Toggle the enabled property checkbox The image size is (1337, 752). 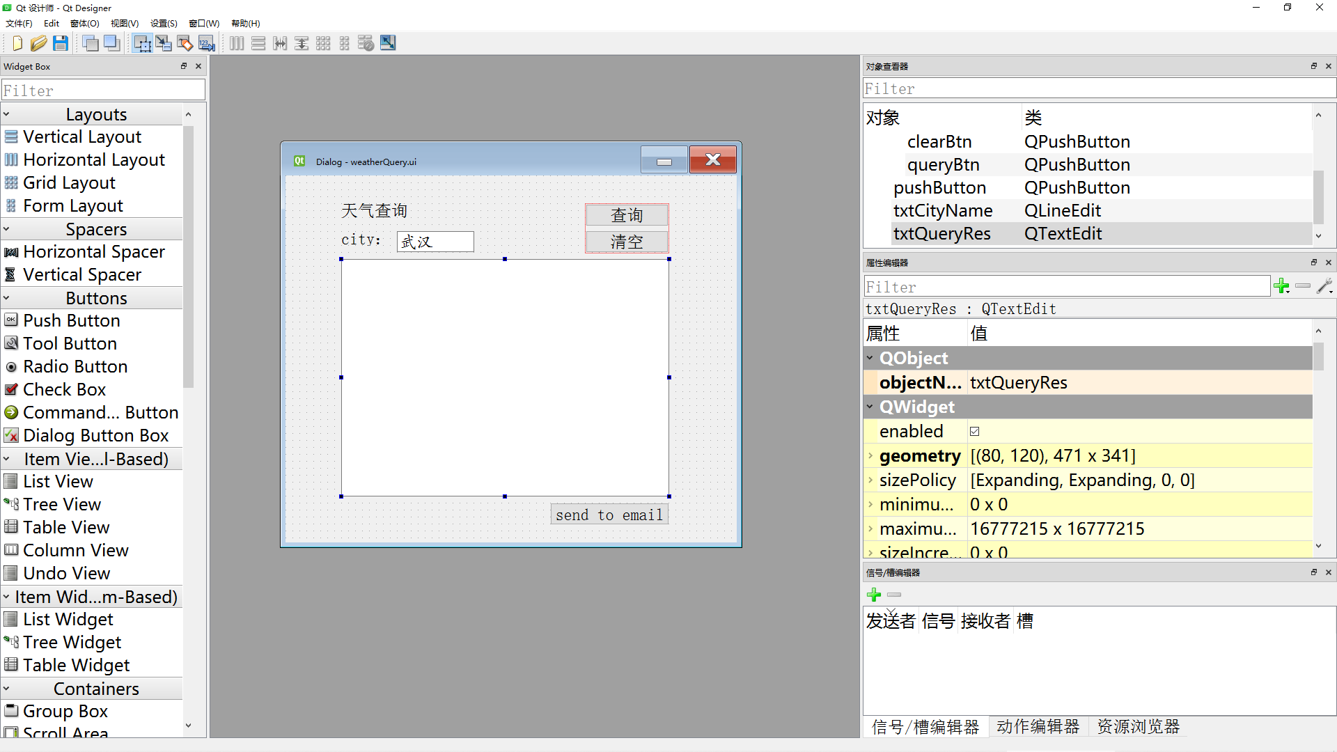point(975,432)
